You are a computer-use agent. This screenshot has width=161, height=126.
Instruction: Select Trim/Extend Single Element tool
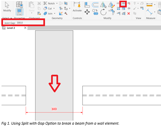click(x=118, y=13)
